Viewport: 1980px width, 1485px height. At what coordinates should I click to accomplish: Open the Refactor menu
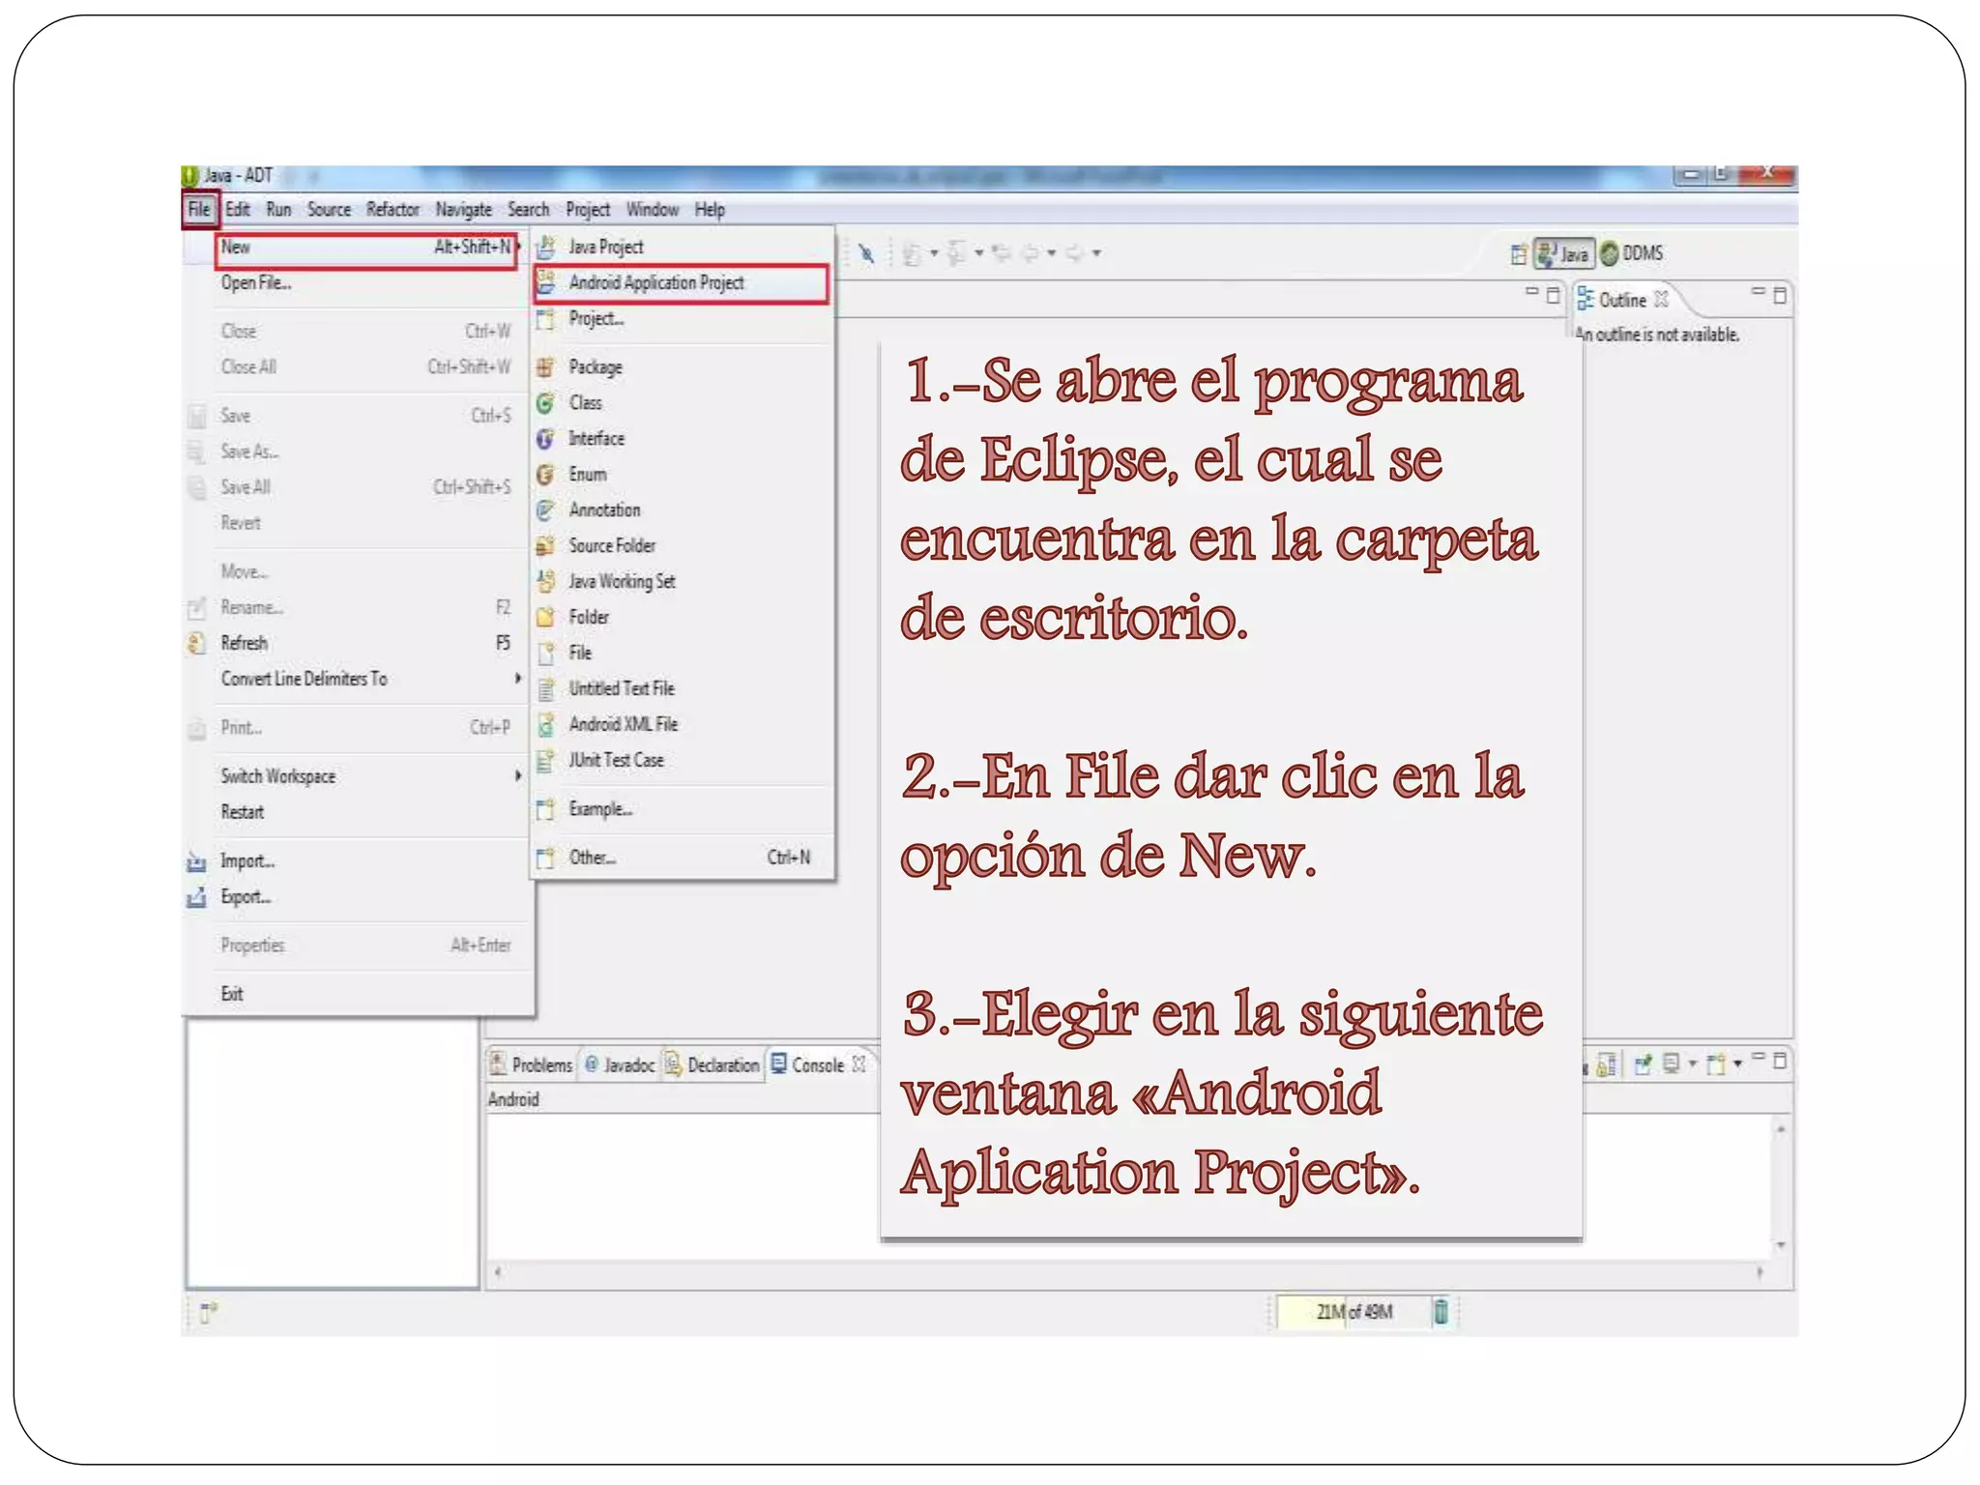393,210
